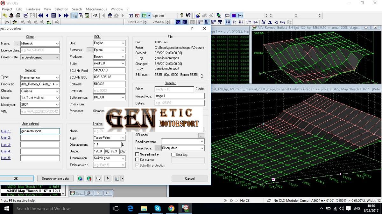
Task: Click the delta difference icon in the toolbar
Action: [270, 22]
